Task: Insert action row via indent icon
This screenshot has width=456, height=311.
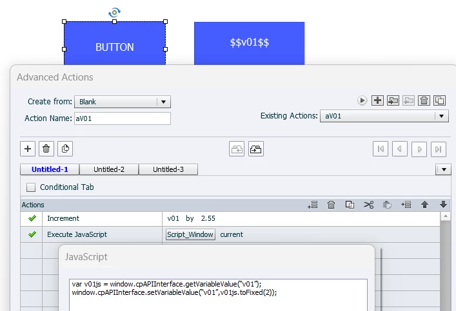Action: [x=406, y=205]
